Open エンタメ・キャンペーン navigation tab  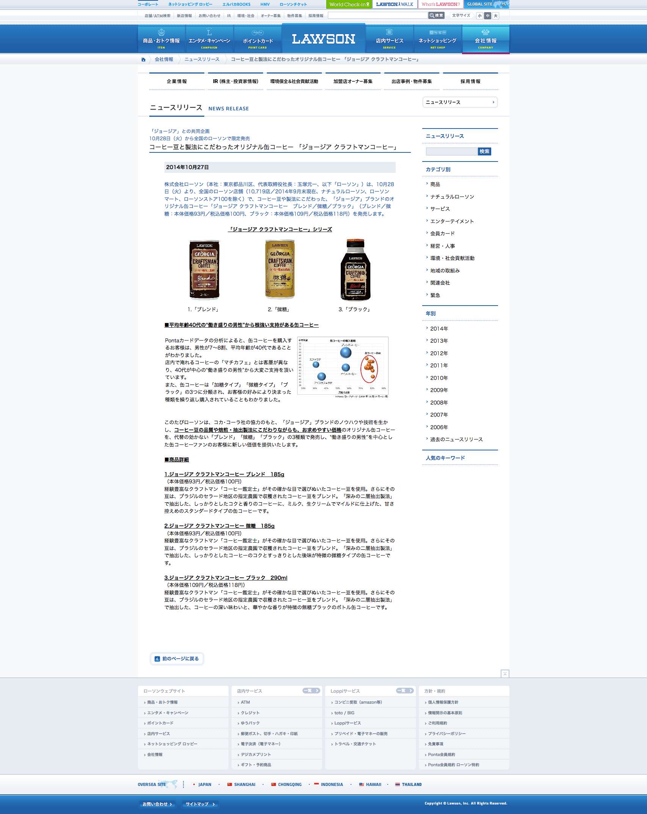(209, 39)
